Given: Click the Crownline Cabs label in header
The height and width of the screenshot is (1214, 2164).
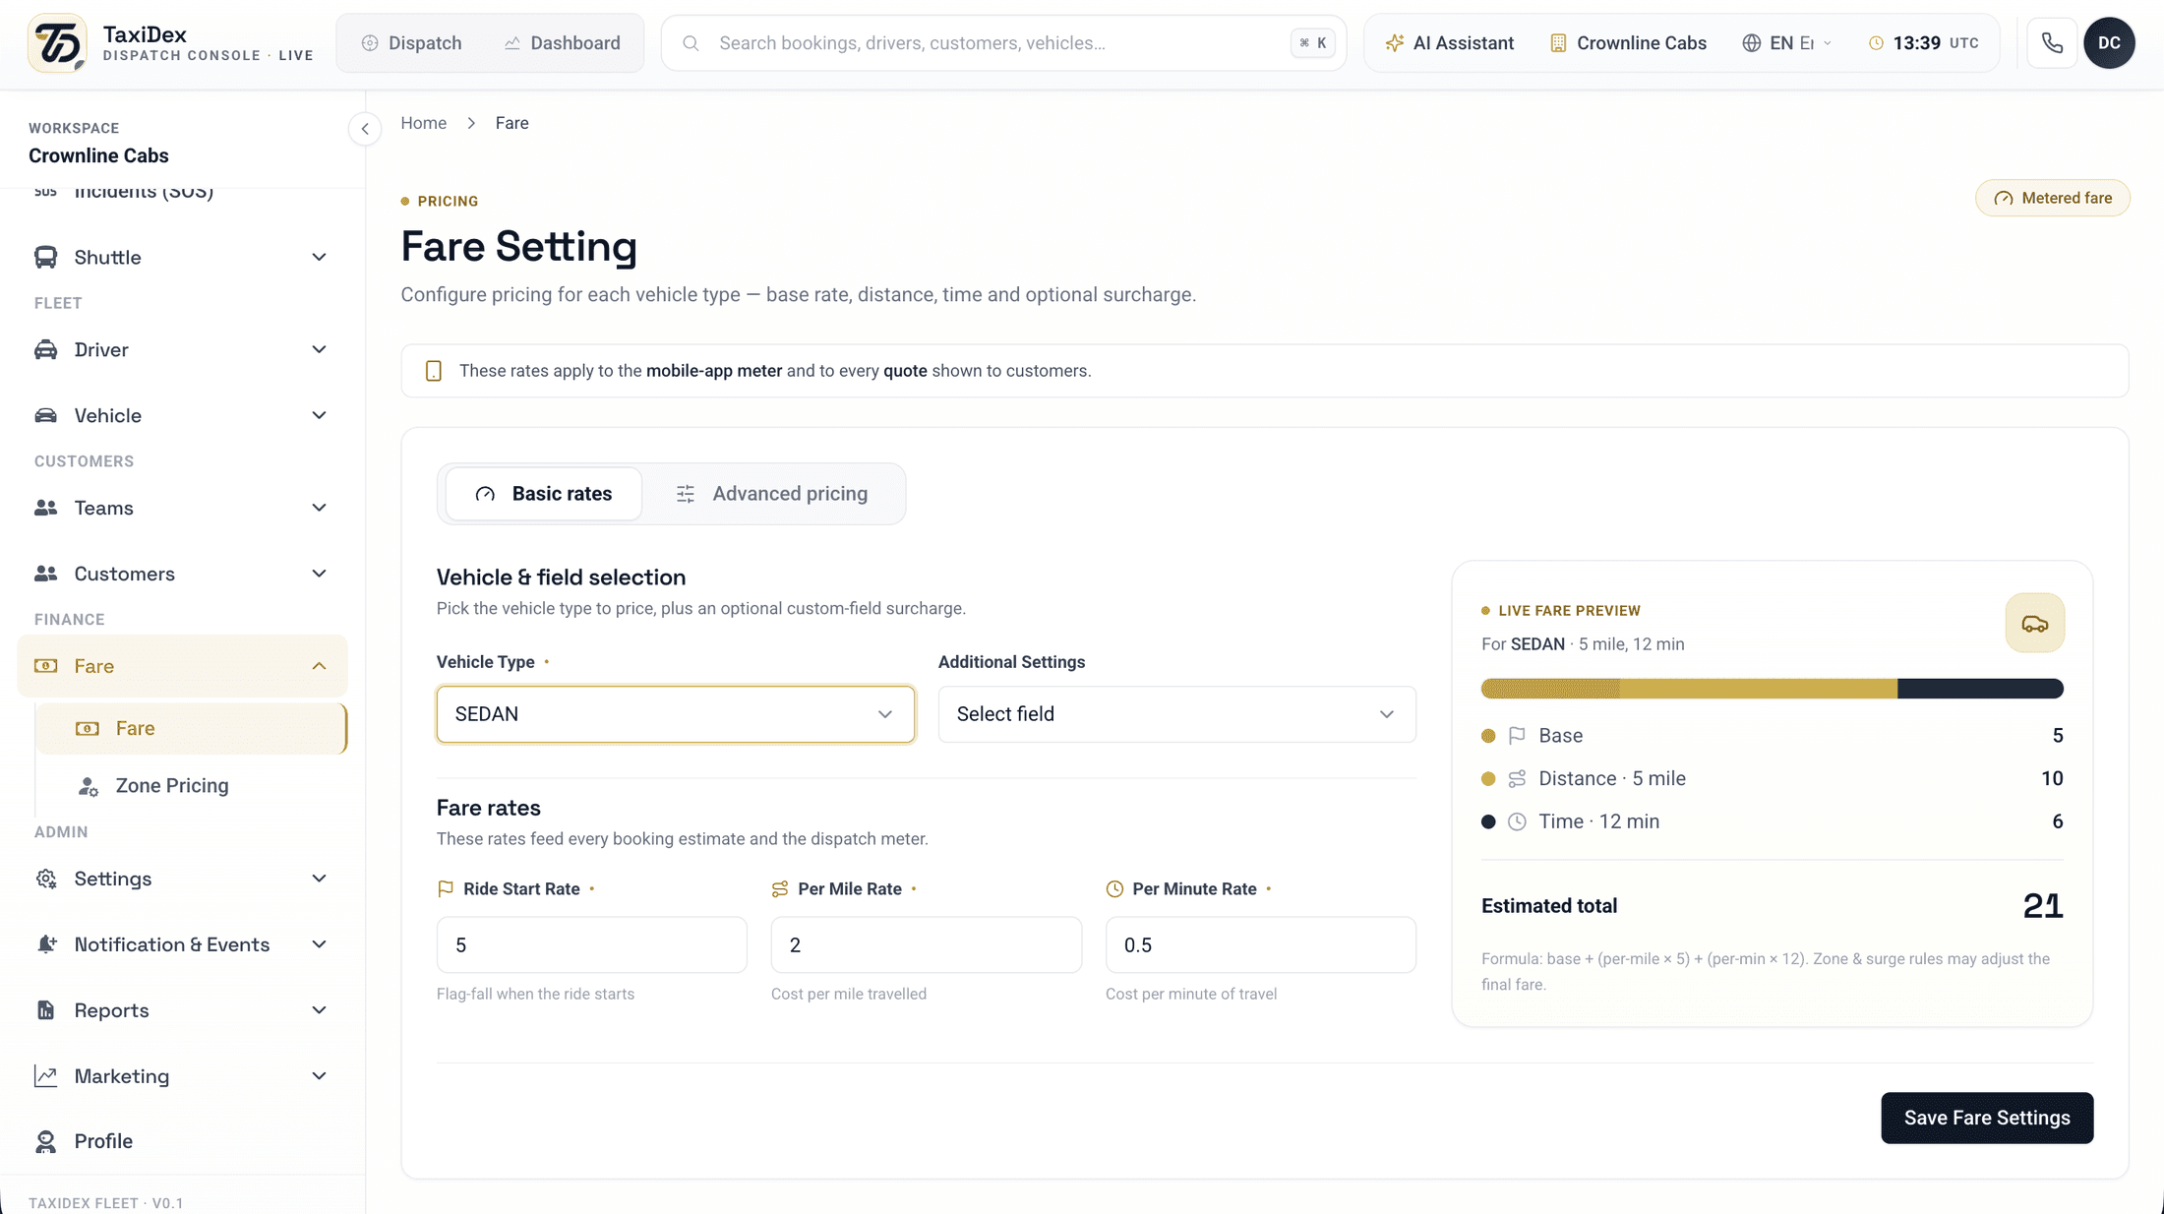Looking at the screenshot, I should (1641, 43).
